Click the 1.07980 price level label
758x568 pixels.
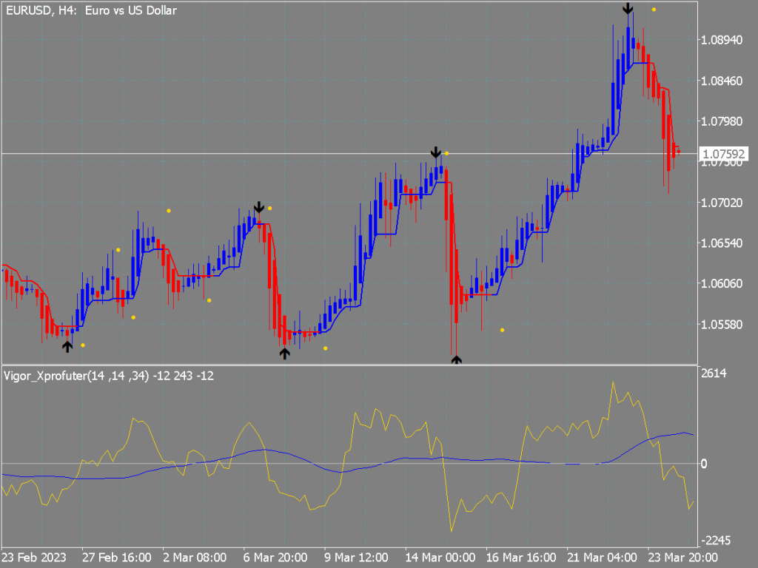(722, 121)
